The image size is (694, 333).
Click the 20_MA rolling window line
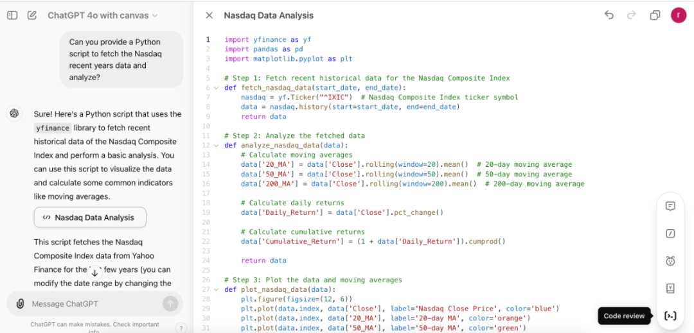click(406, 164)
